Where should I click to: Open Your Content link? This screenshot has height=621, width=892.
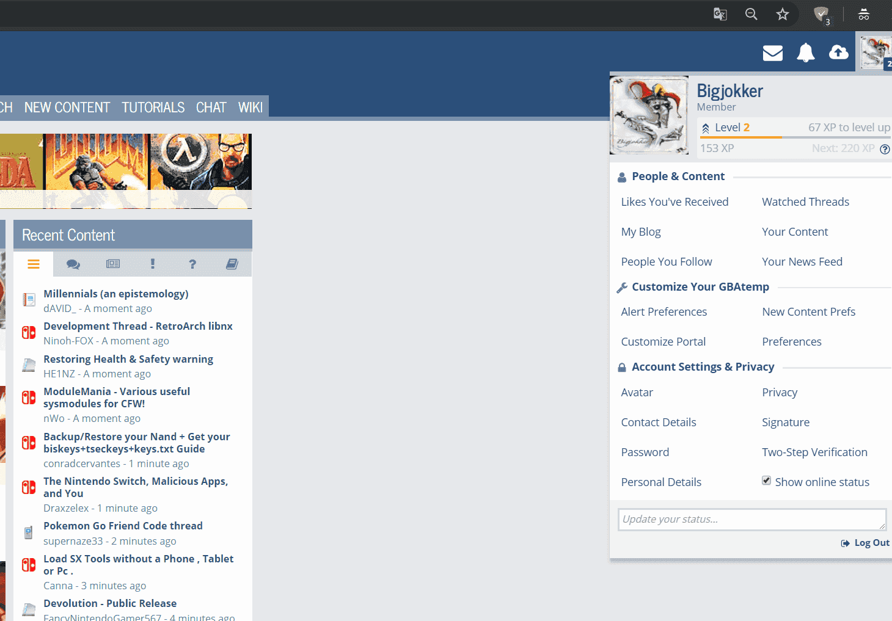[x=795, y=232]
